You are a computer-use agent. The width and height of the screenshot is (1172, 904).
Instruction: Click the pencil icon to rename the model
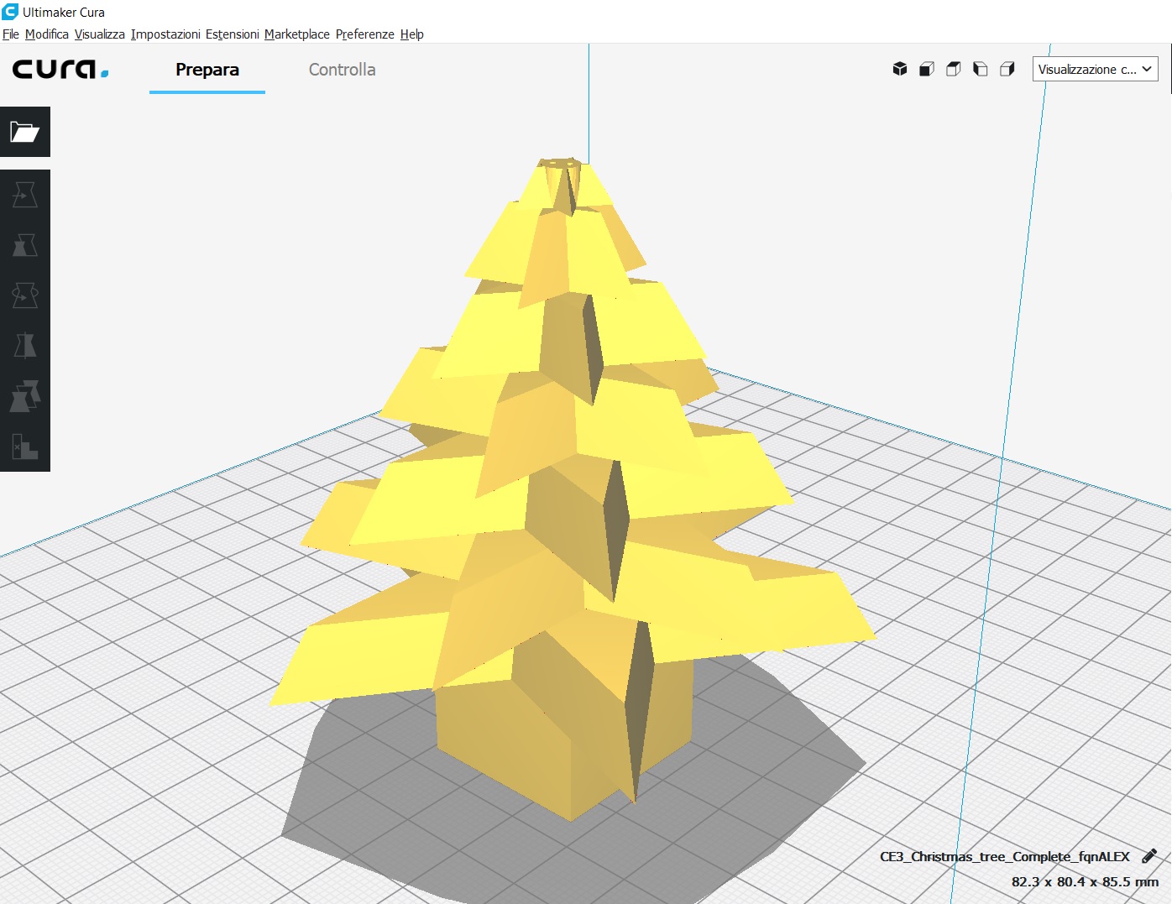[1149, 856]
